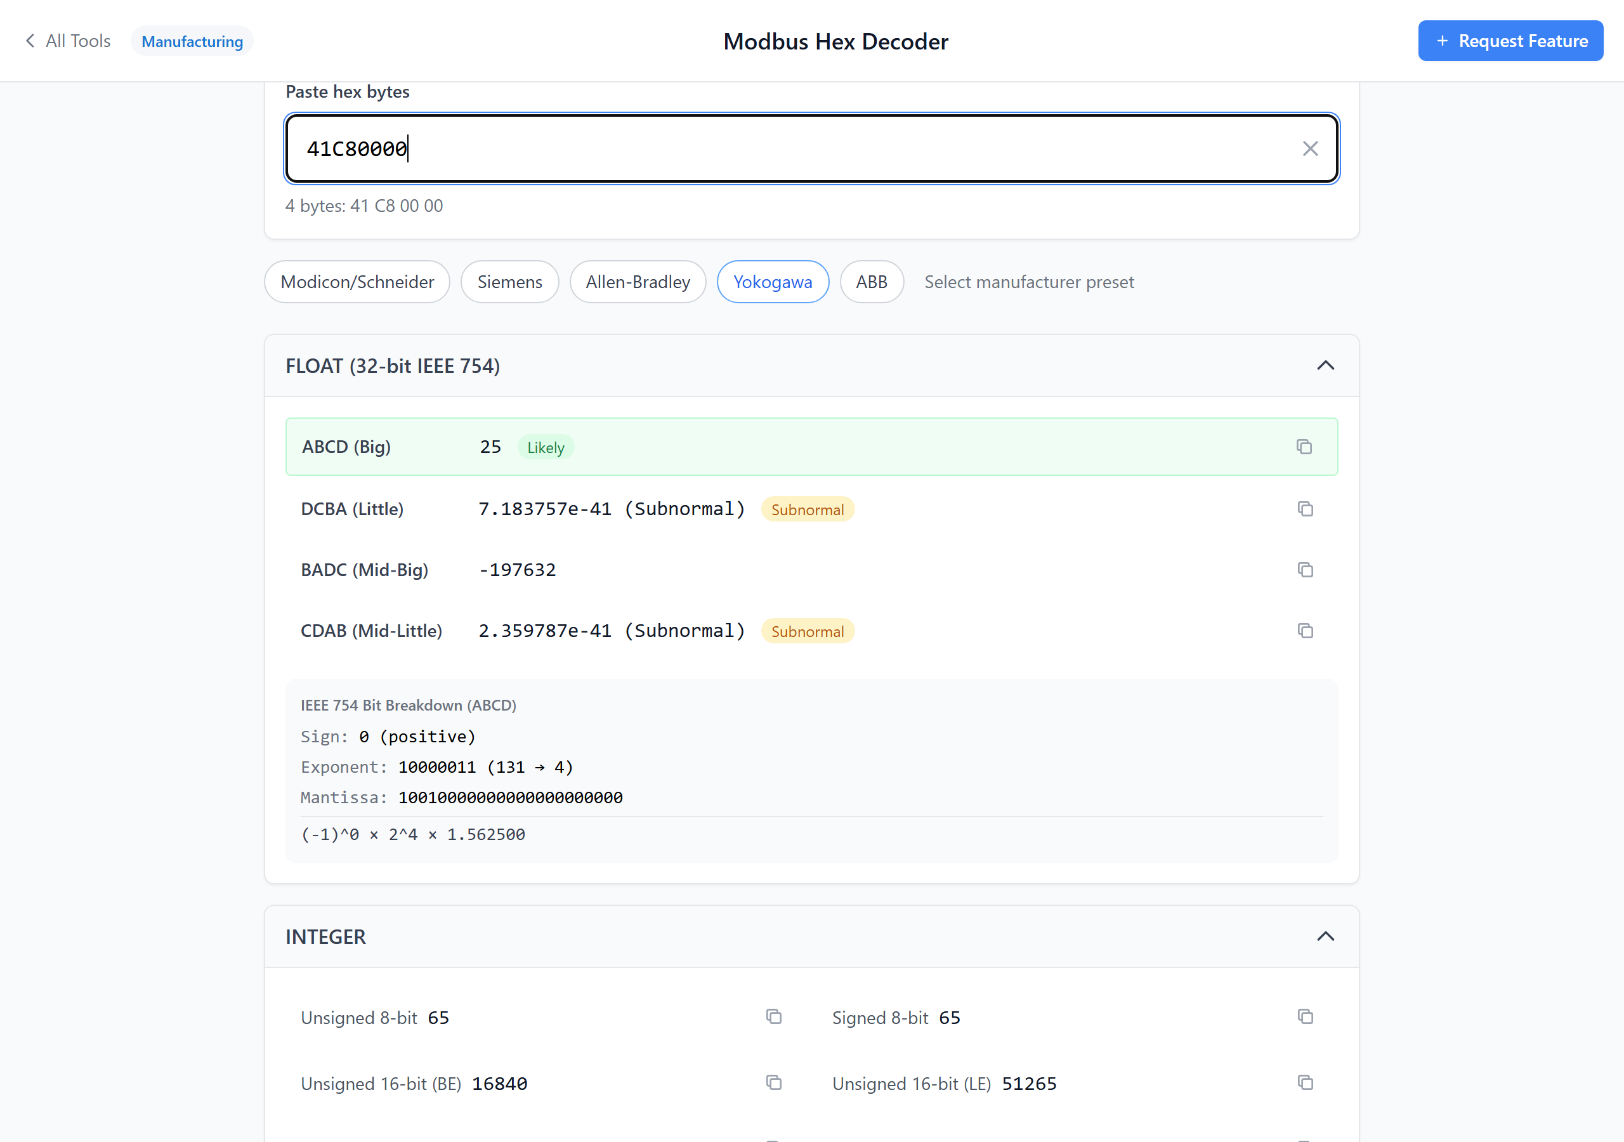This screenshot has width=1624, height=1142.
Task: Open the Manufacturing category
Action: pos(192,41)
